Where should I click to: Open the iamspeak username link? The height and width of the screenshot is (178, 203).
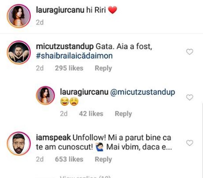click(50, 138)
